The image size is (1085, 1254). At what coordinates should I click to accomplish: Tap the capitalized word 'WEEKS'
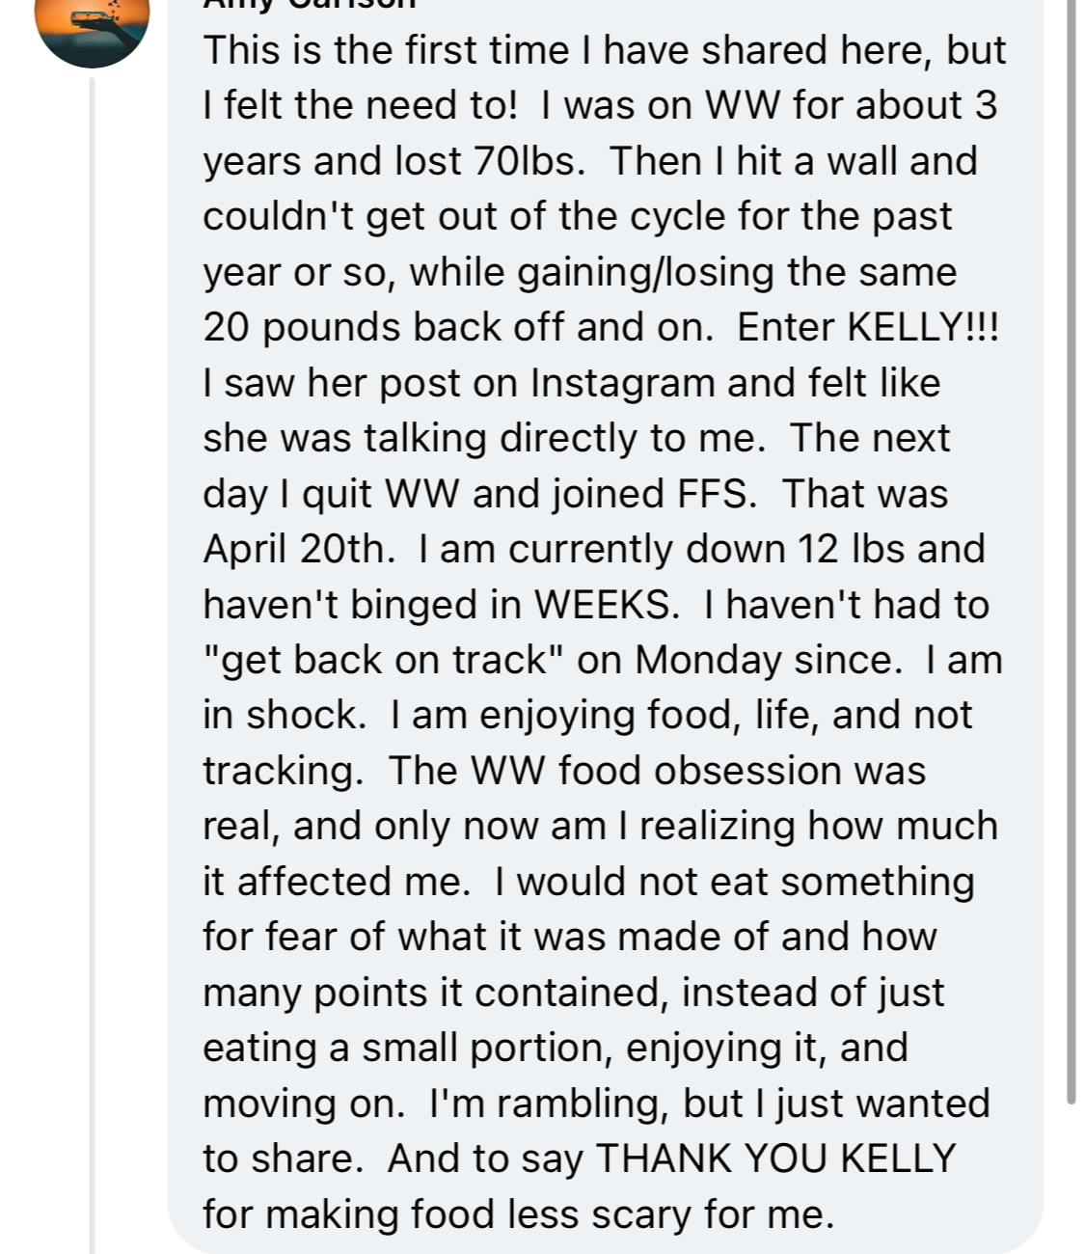(x=600, y=605)
